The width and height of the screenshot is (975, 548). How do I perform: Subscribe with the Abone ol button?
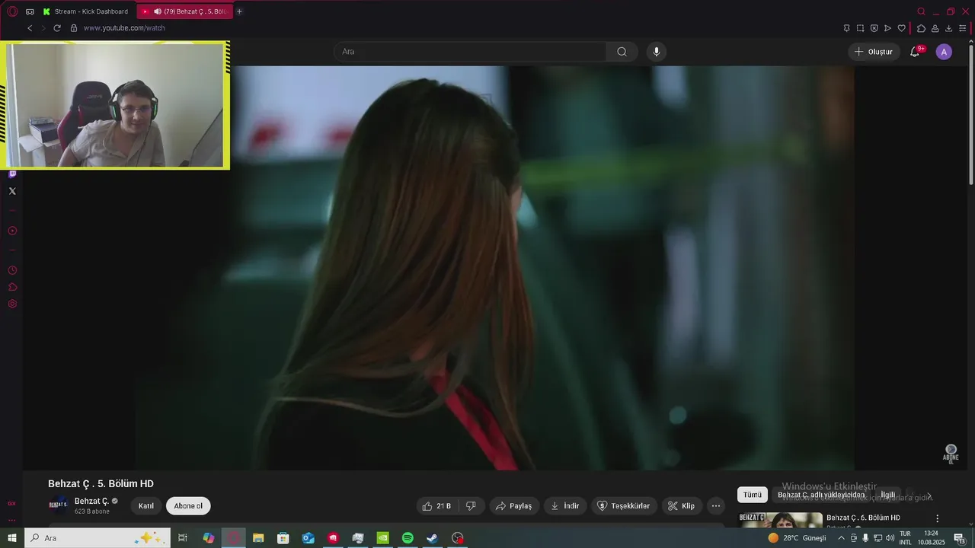click(x=188, y=506)
